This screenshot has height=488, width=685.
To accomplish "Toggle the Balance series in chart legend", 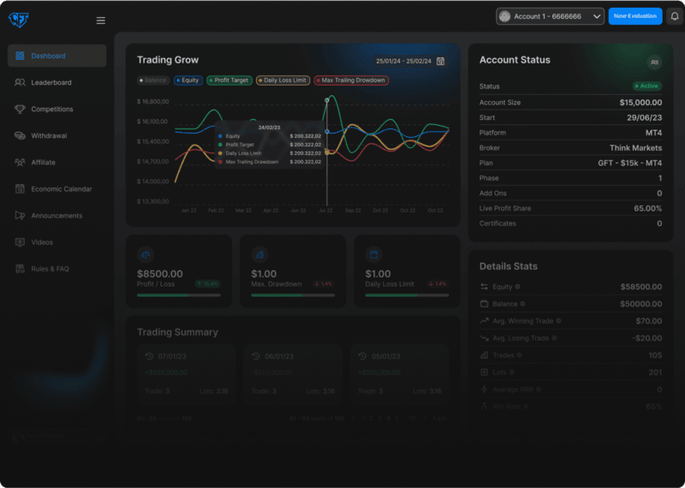I will coord(154,80).
